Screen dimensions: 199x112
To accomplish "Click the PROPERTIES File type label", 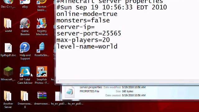I will 89,91.
